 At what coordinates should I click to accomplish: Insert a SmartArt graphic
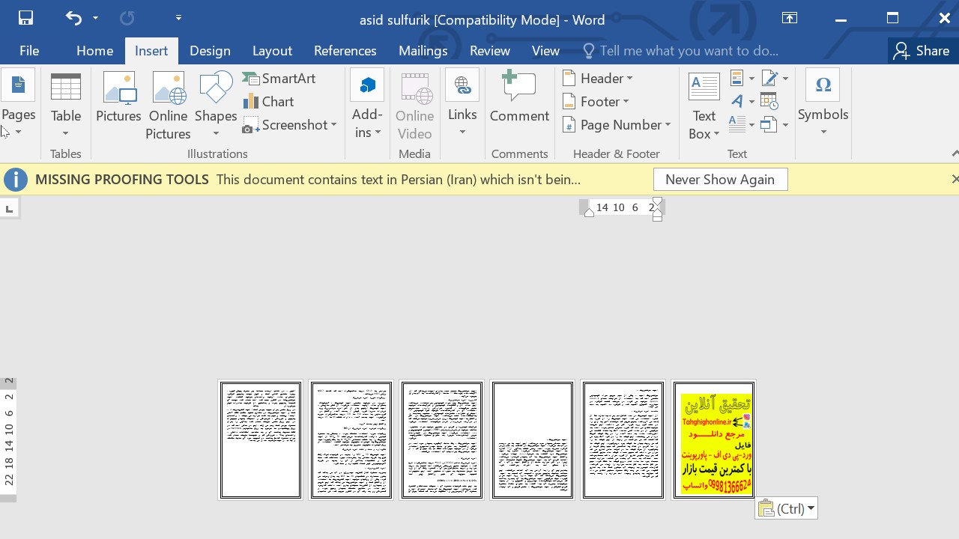point(279,79)
